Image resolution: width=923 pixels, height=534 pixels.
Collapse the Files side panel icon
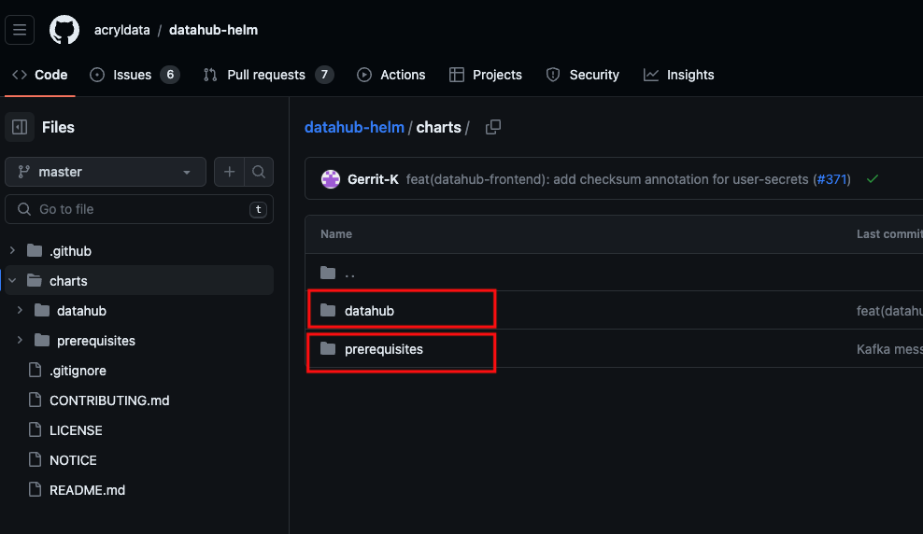(20, 127)
